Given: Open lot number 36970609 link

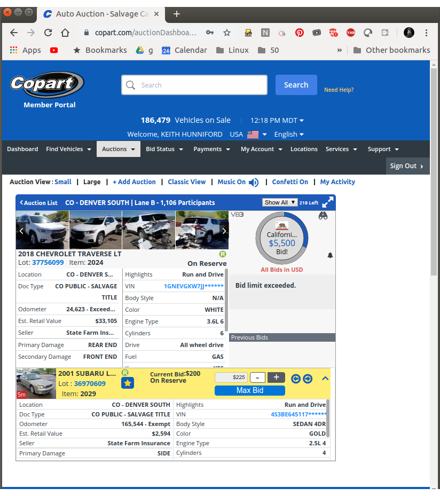Looking at the screenshot, I should pyautogui.click(x=90, y=384).
